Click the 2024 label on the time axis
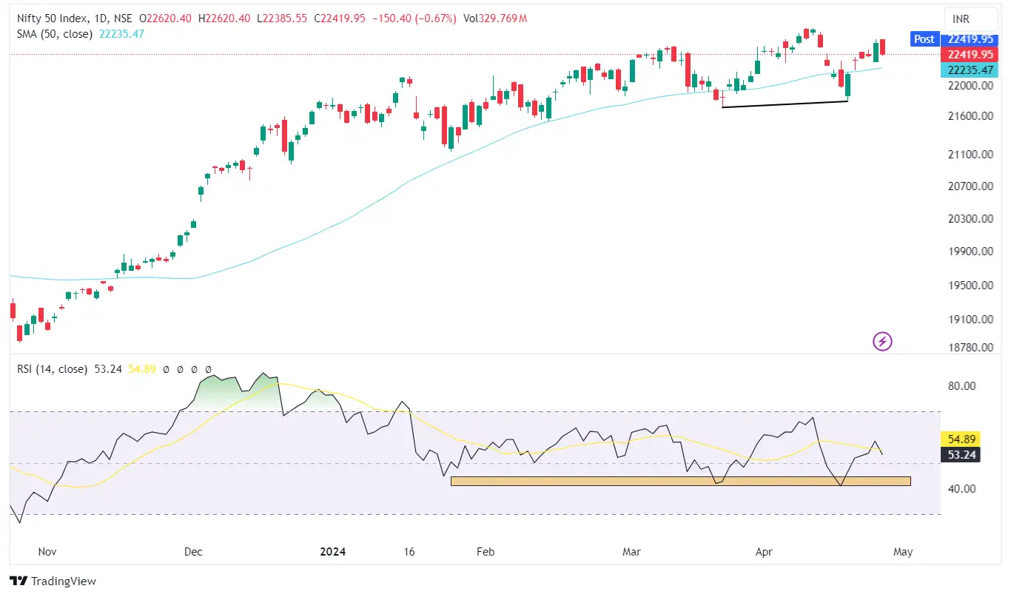This screenshot has height=597, width=1011. (x=333, y=551)
